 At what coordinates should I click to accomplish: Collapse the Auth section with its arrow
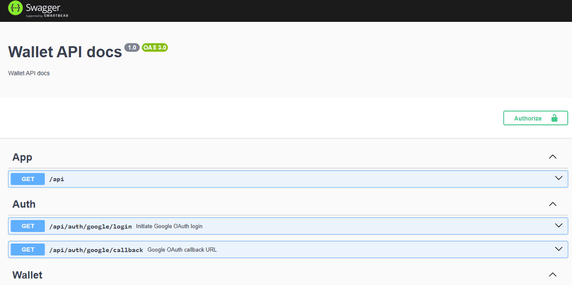pos(552,204)
